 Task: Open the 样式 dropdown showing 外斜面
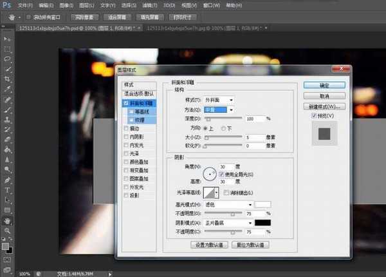[x=219, y=100]
